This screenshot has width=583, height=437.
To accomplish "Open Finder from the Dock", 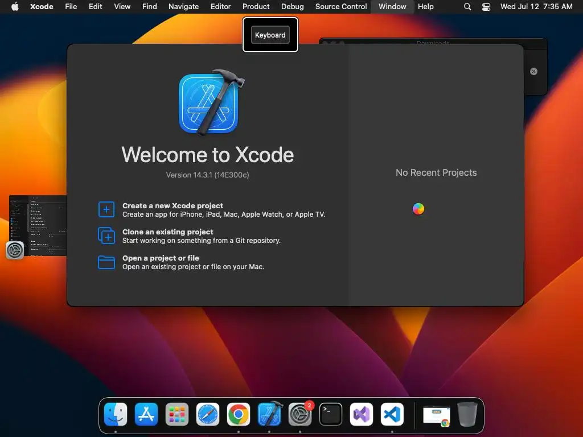I will 116,414.
